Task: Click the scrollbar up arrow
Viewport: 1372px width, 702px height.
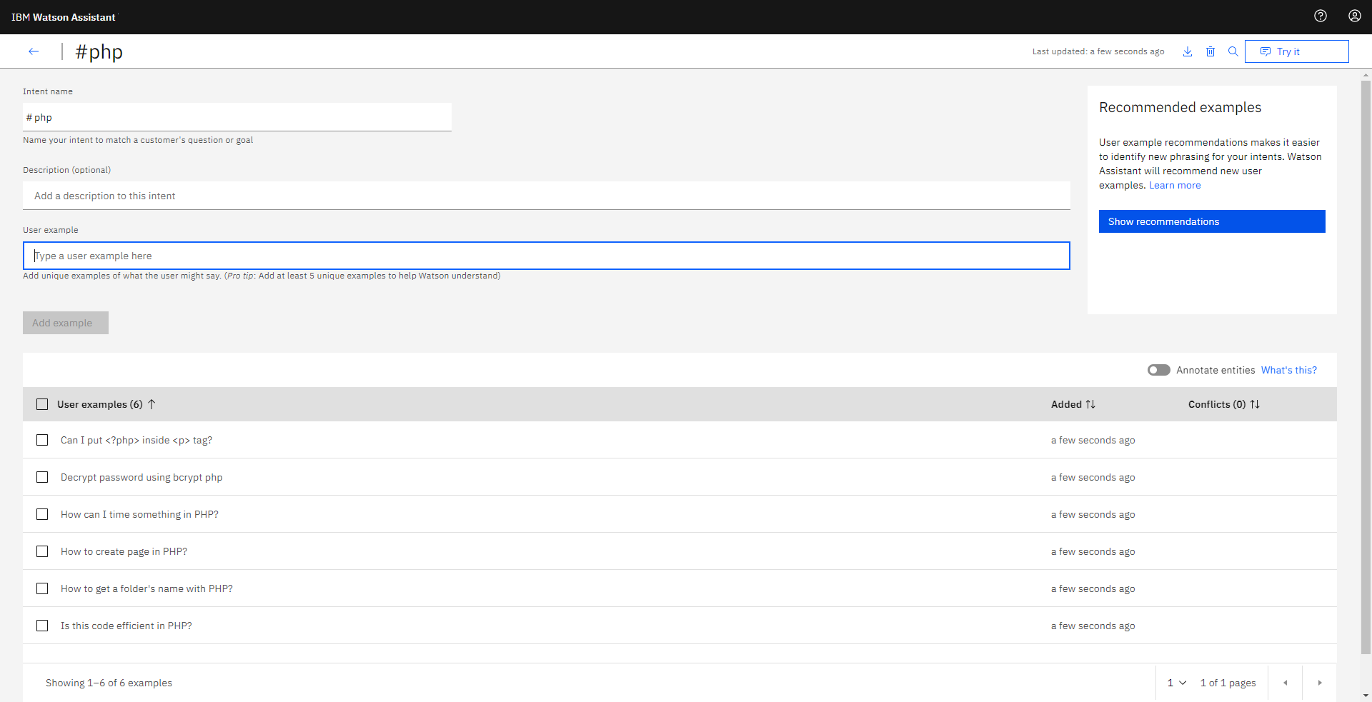Action: coord(1366,74)
